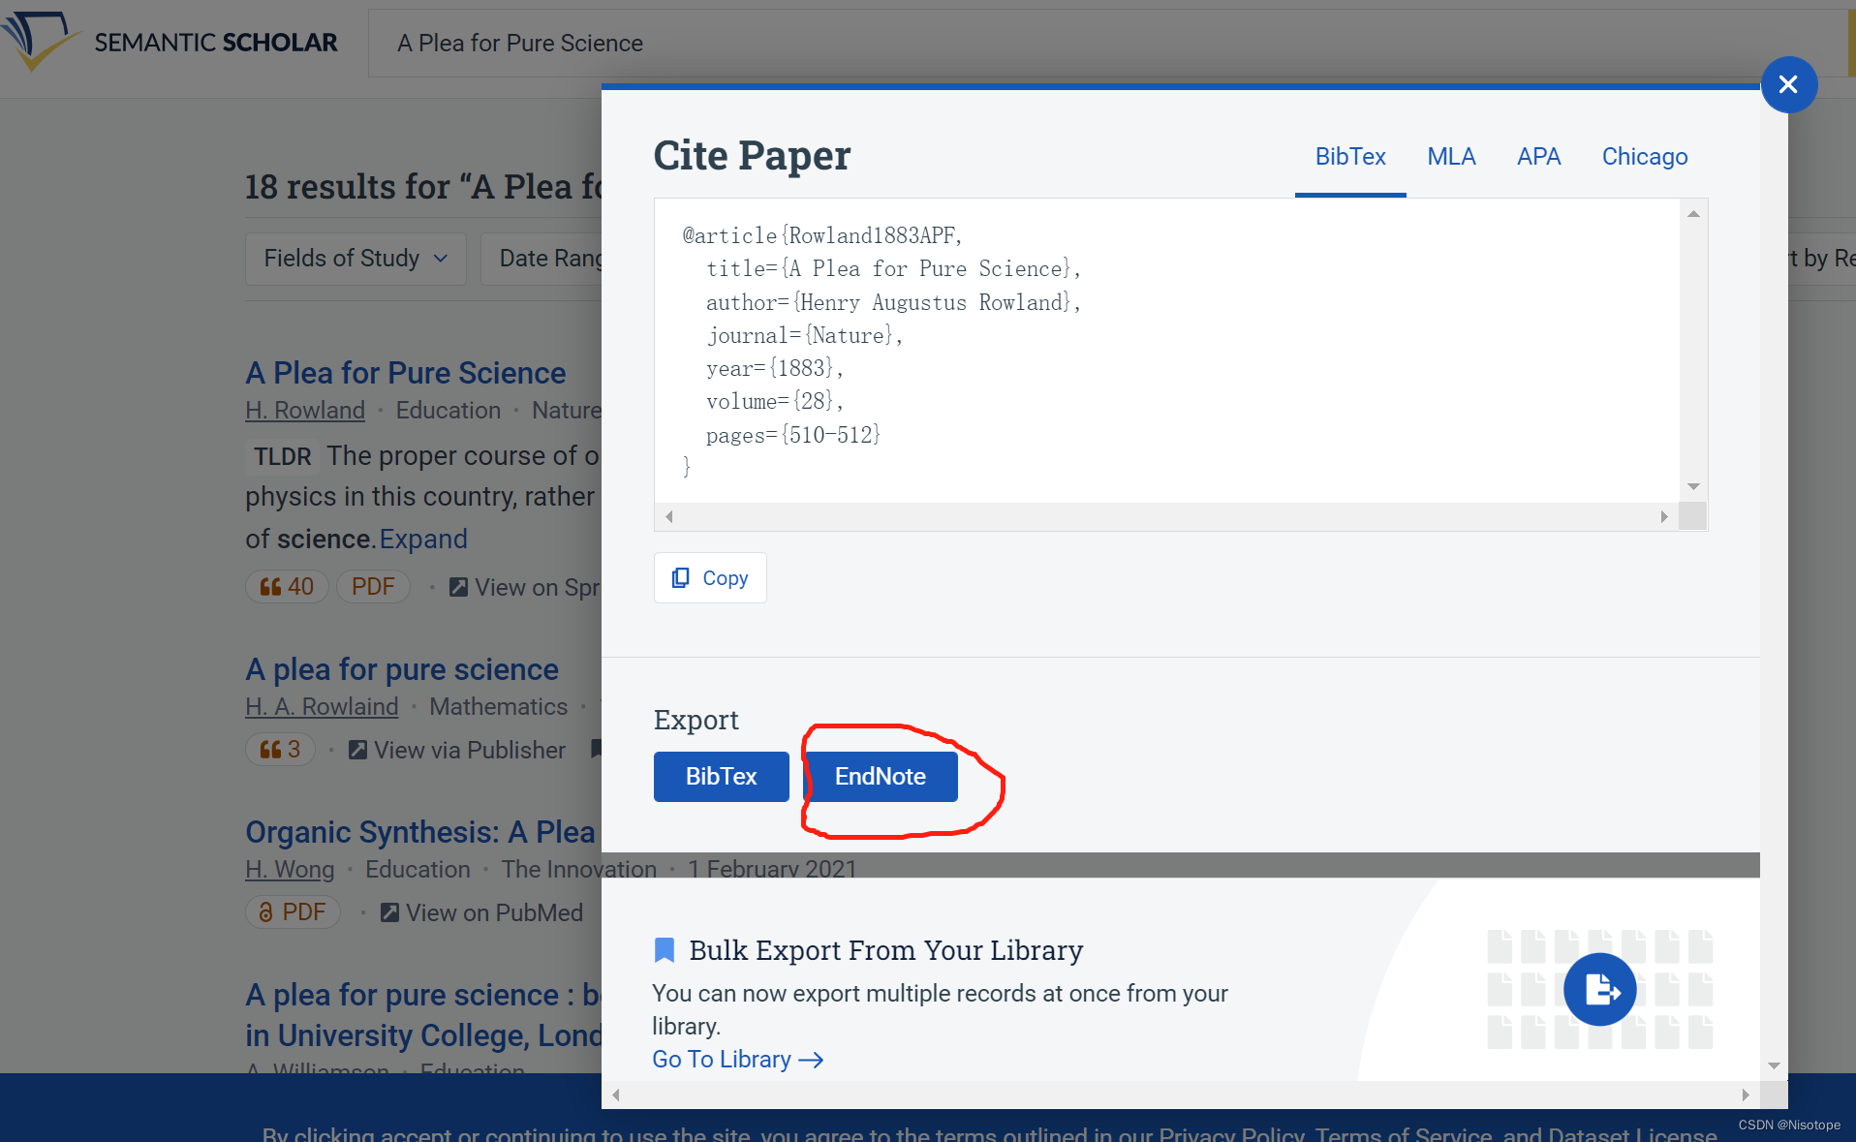The image size is (1856, 1142).
Task: Click external link icon for View on Springer
Action: click(x=459, y=587)
